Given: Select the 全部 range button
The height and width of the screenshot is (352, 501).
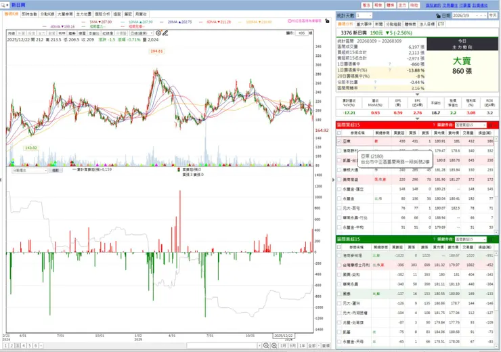Looking at the screenshot, I should 311,346.
